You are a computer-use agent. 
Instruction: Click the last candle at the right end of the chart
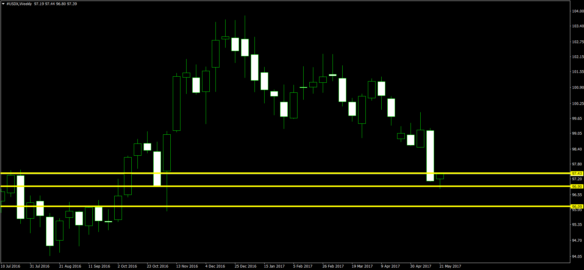pos(440,177)
